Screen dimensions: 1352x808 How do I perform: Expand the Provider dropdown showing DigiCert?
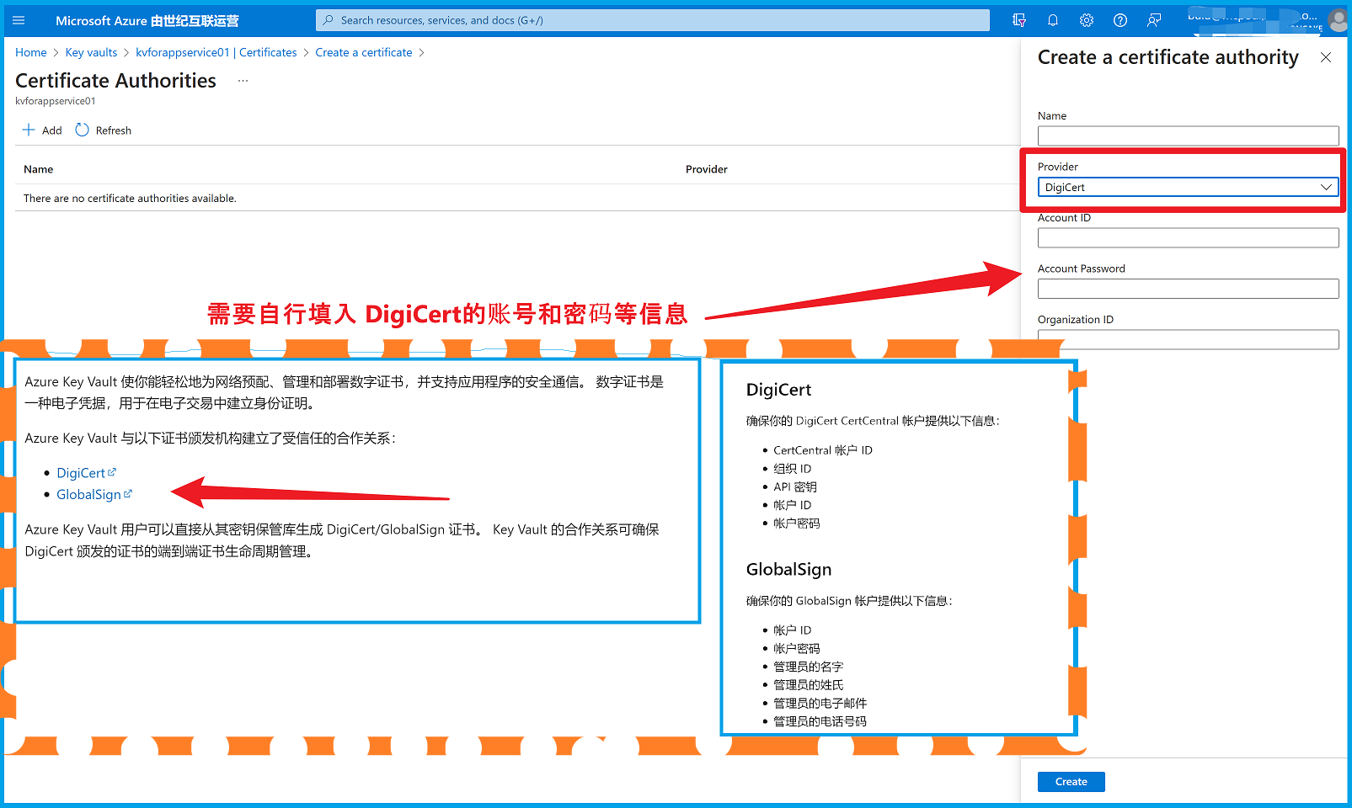coord(1188,187)
